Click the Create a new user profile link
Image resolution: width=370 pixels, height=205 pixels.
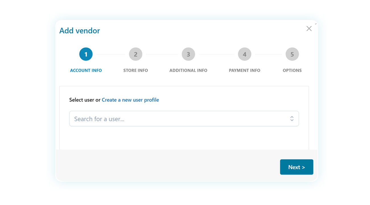(130, 100)
